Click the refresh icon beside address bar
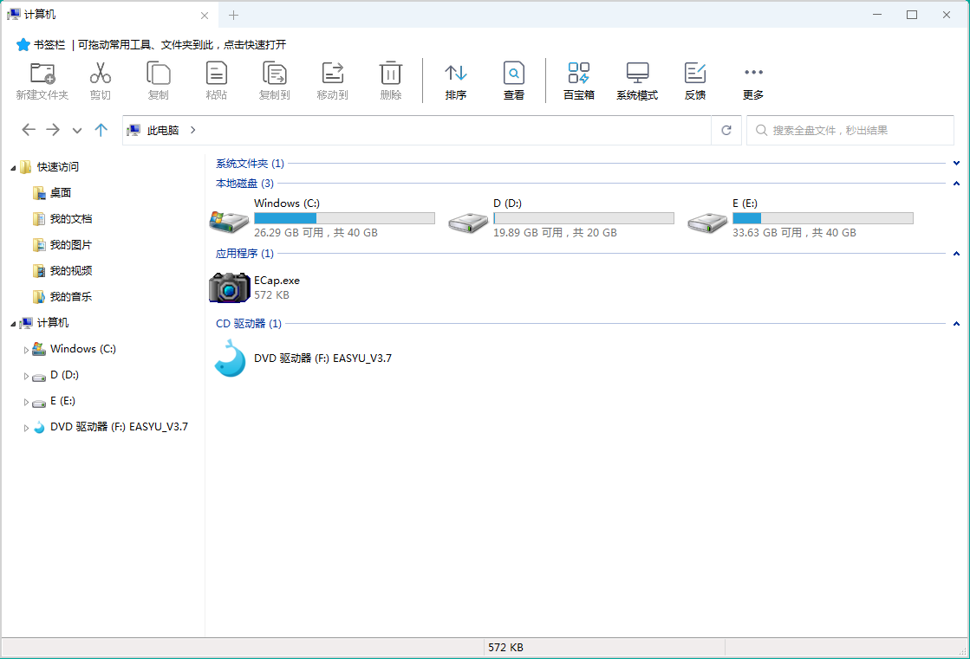 [726, 130]
